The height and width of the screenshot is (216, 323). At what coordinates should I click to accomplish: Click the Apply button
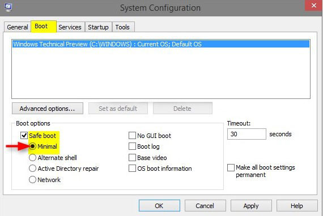coord(251,205)
